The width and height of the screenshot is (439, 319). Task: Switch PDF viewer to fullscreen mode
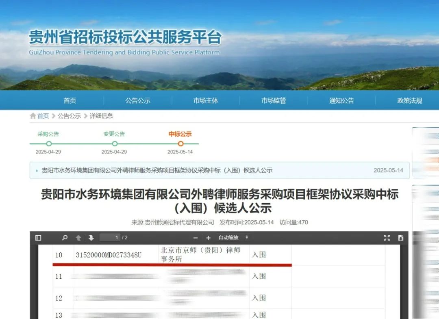point(387,238)
